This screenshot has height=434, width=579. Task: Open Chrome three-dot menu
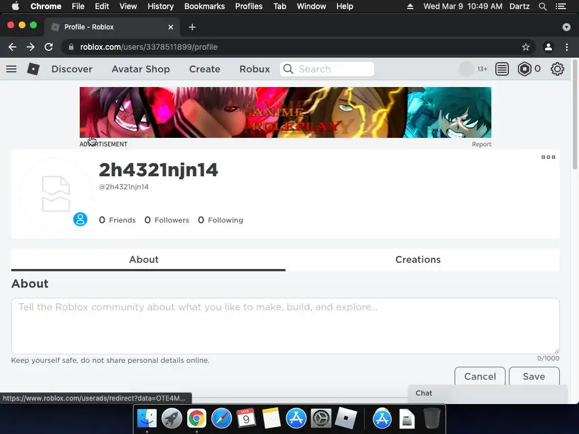(x=567, y=47)
